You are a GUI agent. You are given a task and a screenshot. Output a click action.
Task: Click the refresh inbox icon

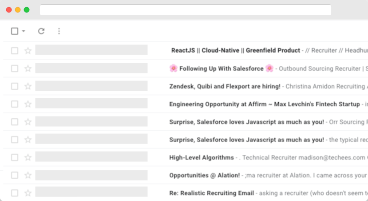click(41, 31)
